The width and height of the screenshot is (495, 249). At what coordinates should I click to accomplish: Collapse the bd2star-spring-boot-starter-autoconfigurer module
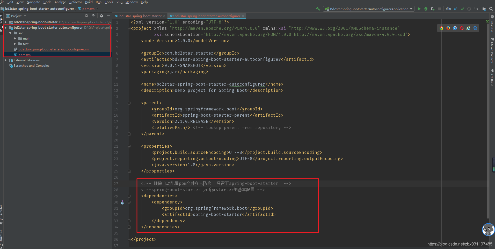(6, 27)
